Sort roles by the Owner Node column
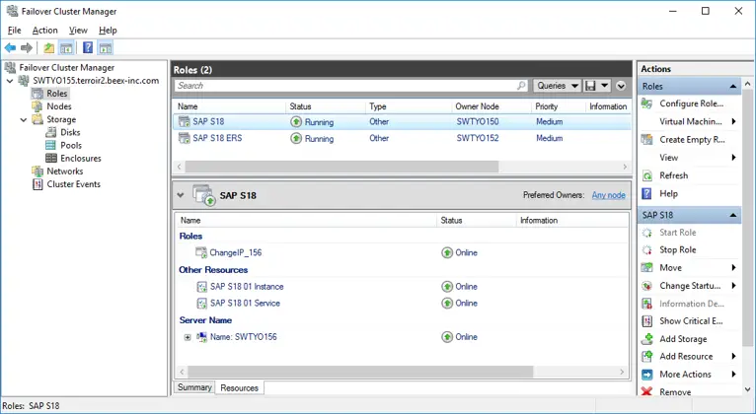This screenshot has height=414, width=756. coord(491,106)
